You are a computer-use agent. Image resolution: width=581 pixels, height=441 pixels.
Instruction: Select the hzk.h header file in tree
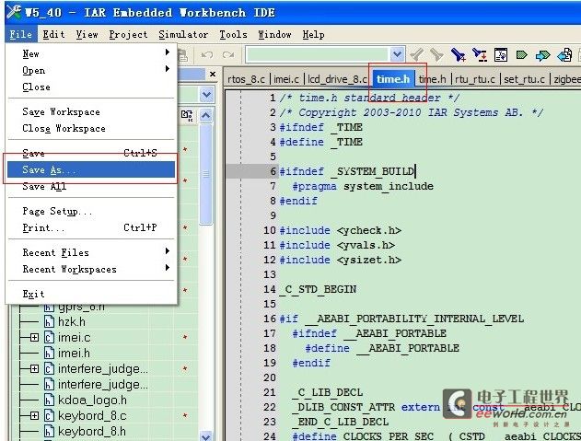point(71,321)
